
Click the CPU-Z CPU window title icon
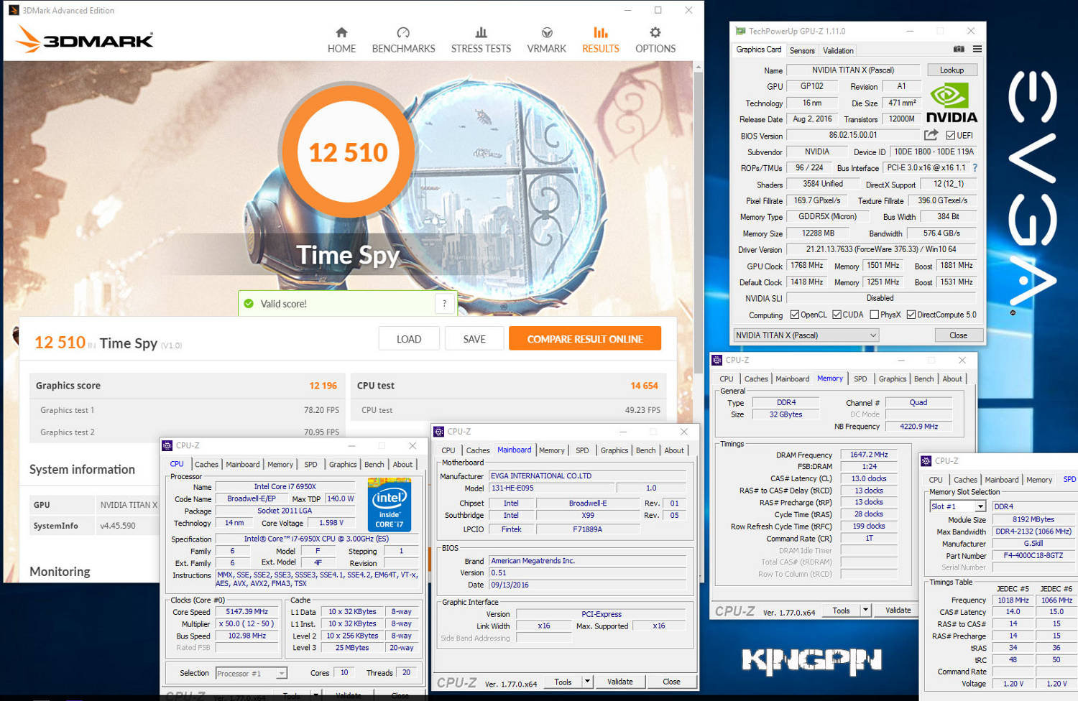pyautogui.click(x=167, y=445)
